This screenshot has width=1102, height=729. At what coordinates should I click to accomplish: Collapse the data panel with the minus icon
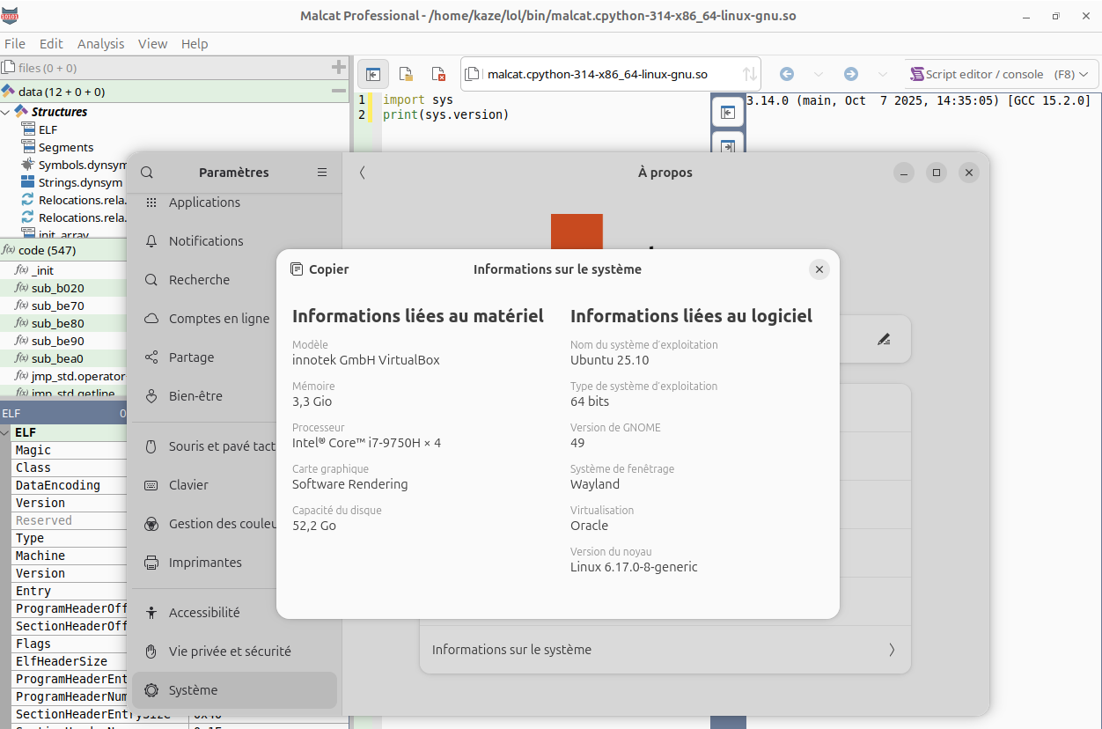[338, 89]
